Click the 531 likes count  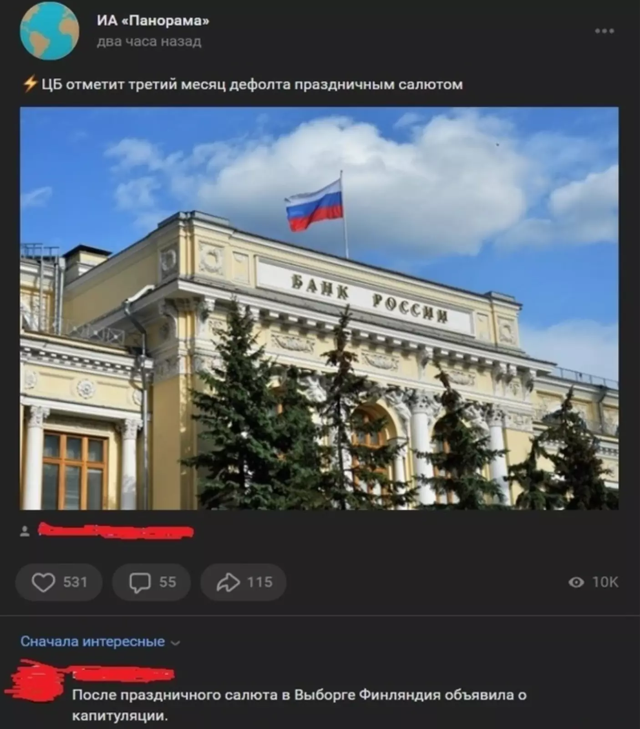75,582
